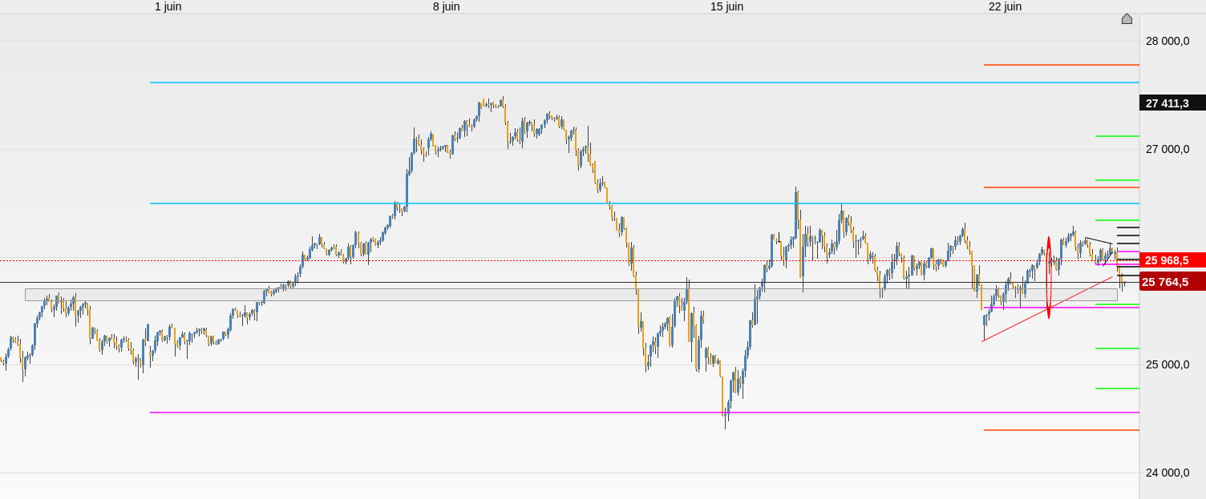Click the 24 000,0 price axis label
Screen dimensions: 1206x499
(x=1167, y=473)
